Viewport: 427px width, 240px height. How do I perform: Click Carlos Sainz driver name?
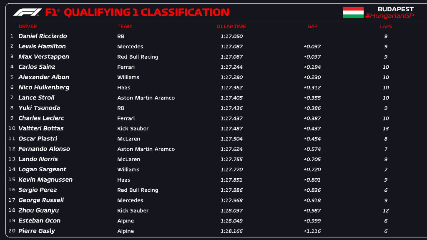tap(37, 67)
